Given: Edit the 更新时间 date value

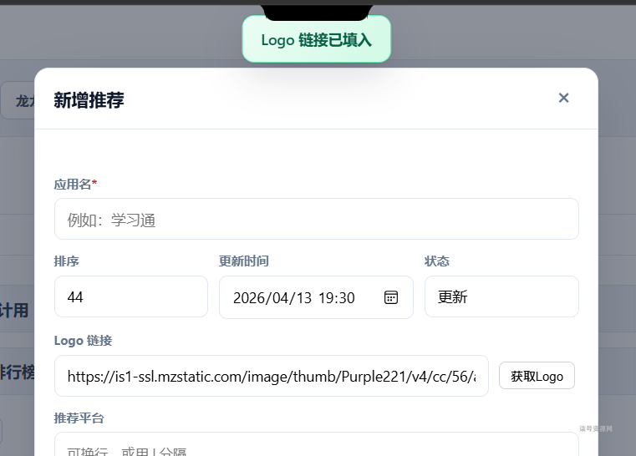Looking at the screenshot, I should tap(293, 298).
